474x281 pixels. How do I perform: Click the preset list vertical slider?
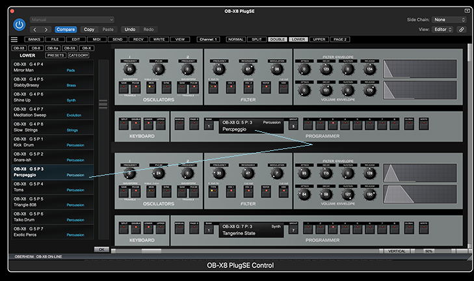[103, 104]
